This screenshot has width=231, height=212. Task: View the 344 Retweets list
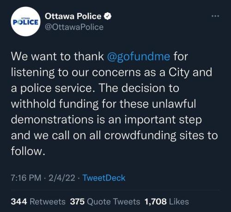(x=38, y=202)
